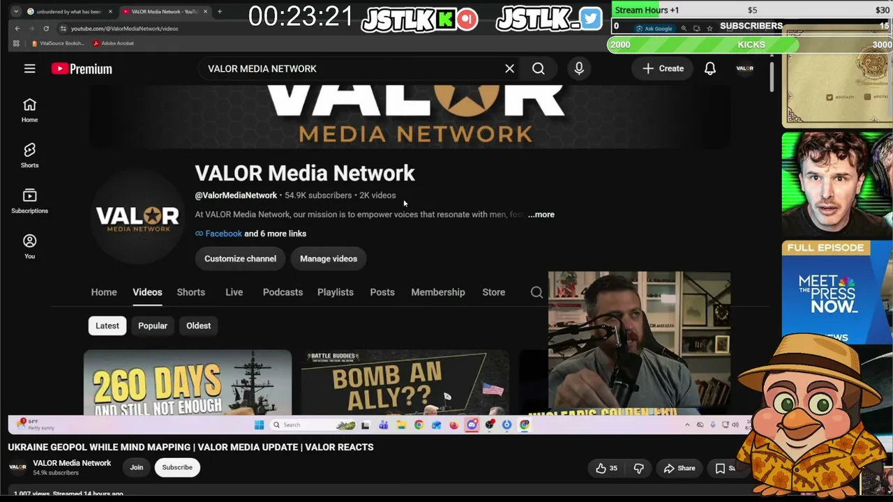Open the channel Posts tab
Screen dimensions: 893x502
coord(382,292)
